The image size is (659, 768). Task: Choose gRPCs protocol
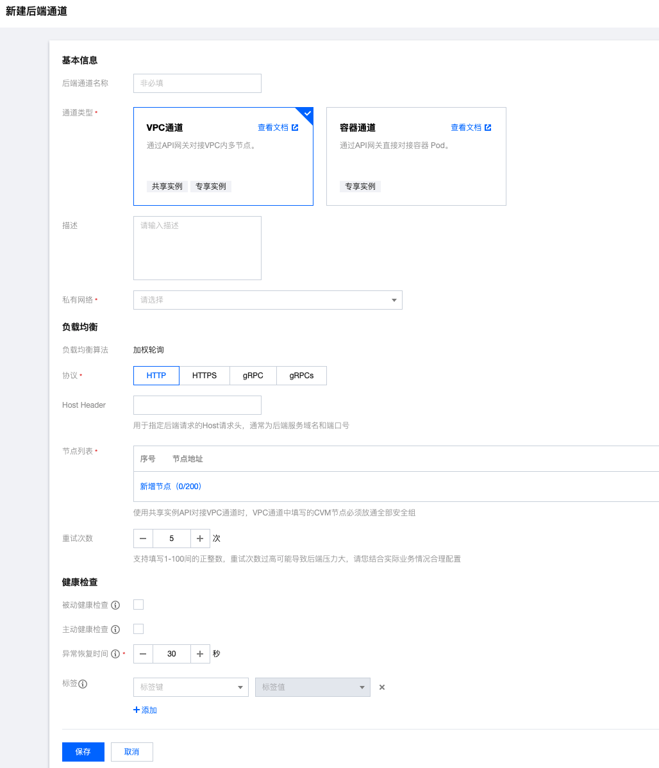coord(301,376)
